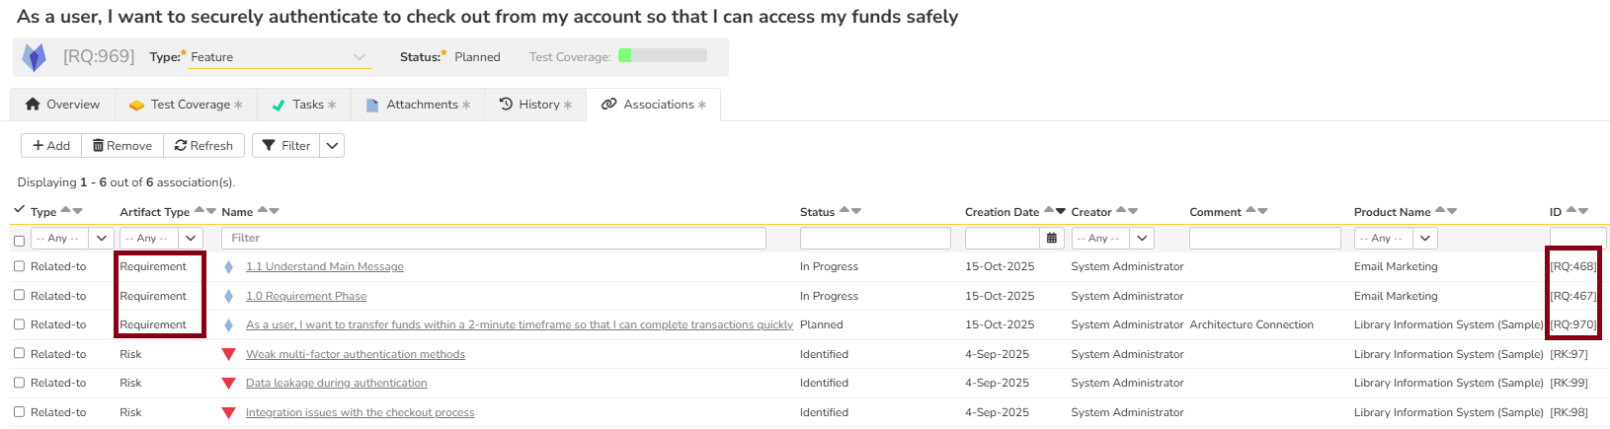Image resolution: width=1610 pixels, height=429 pixels.
Task: Open the History tab
Action: pyautogui.click(x=534, y=105)
